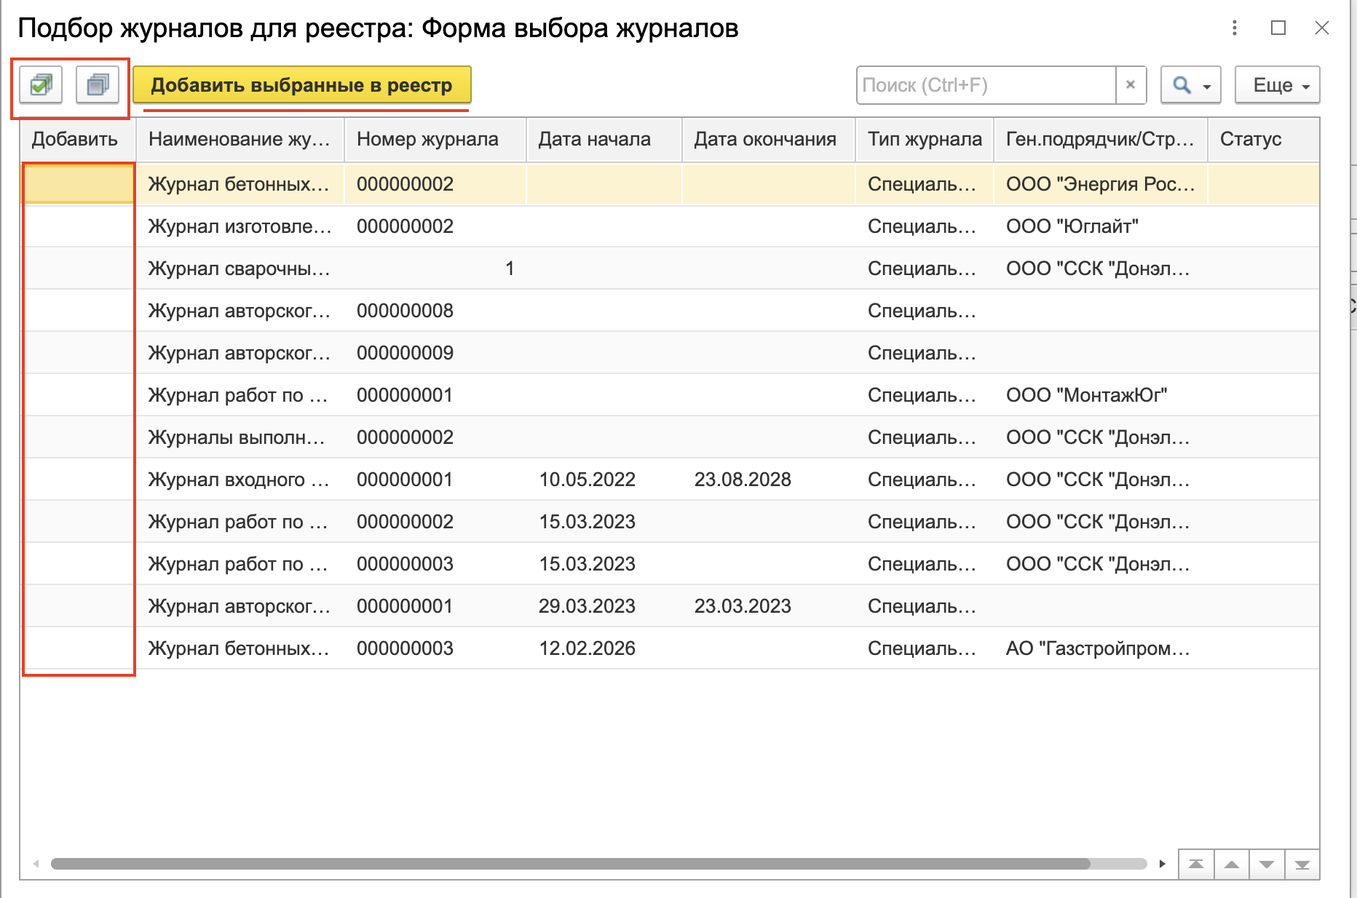This screenshot has width=1357, height=898.
Task: Focus the Поиск (Ctrl+F) search field
Action: (986, 85)
